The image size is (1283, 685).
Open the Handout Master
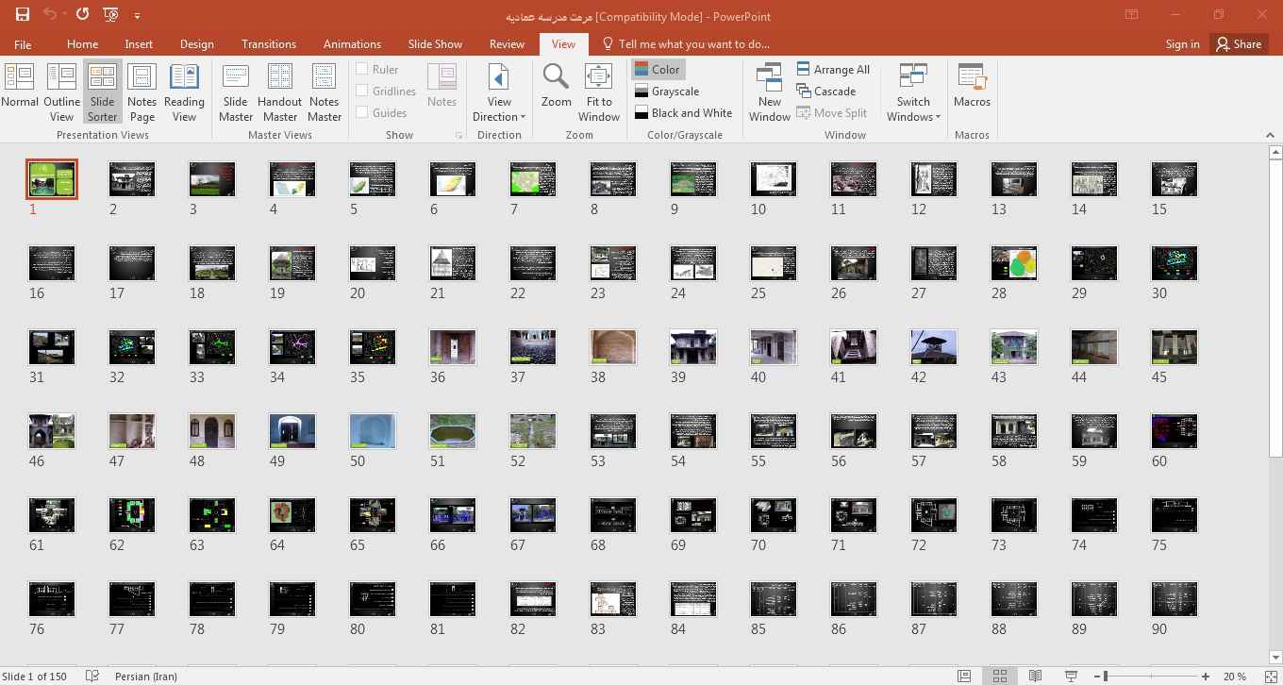(x=279, y=92)
